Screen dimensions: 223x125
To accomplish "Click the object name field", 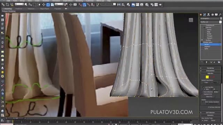I will [210, 18].
